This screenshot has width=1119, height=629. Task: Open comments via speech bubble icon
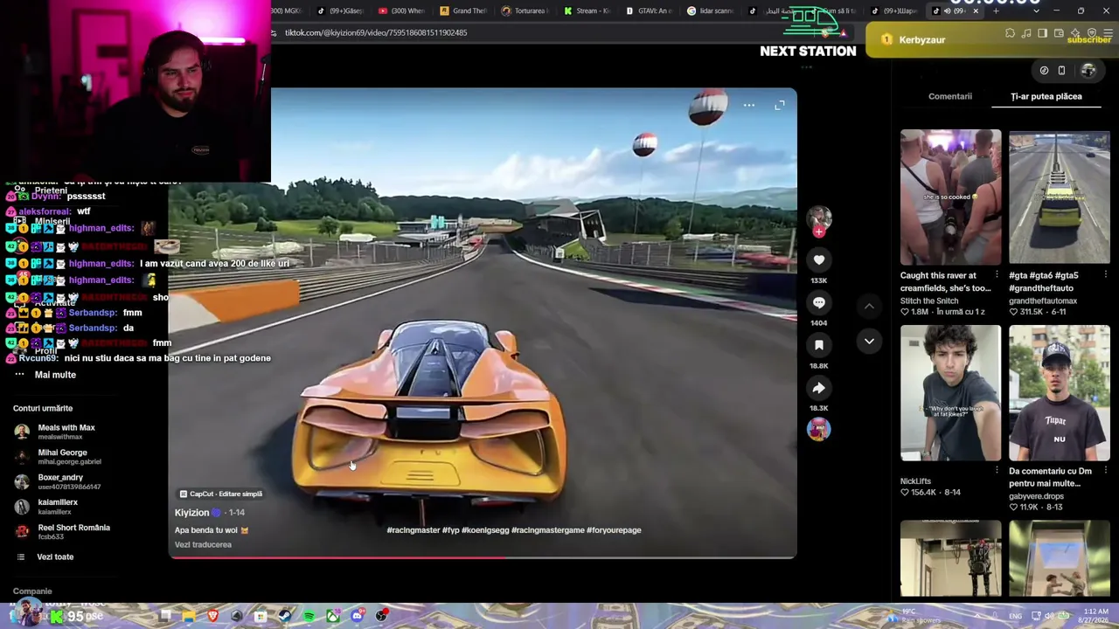point(819,302)
